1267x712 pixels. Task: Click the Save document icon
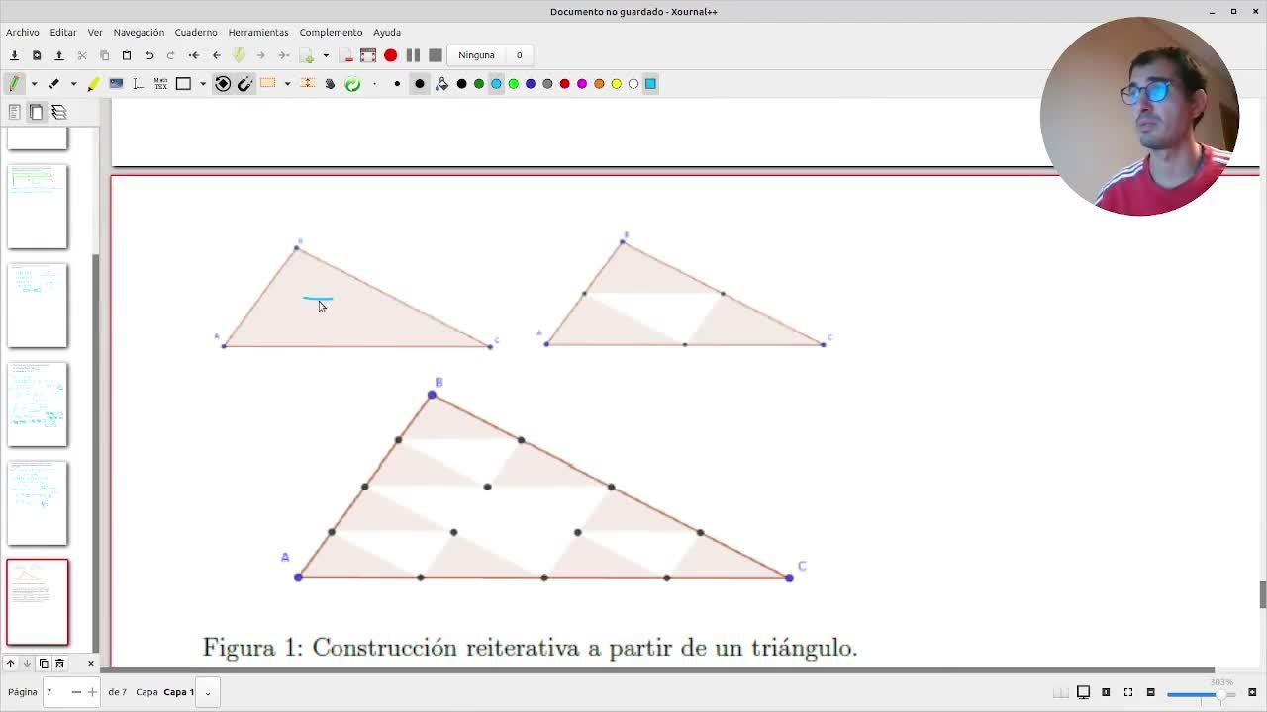[14, 55]
